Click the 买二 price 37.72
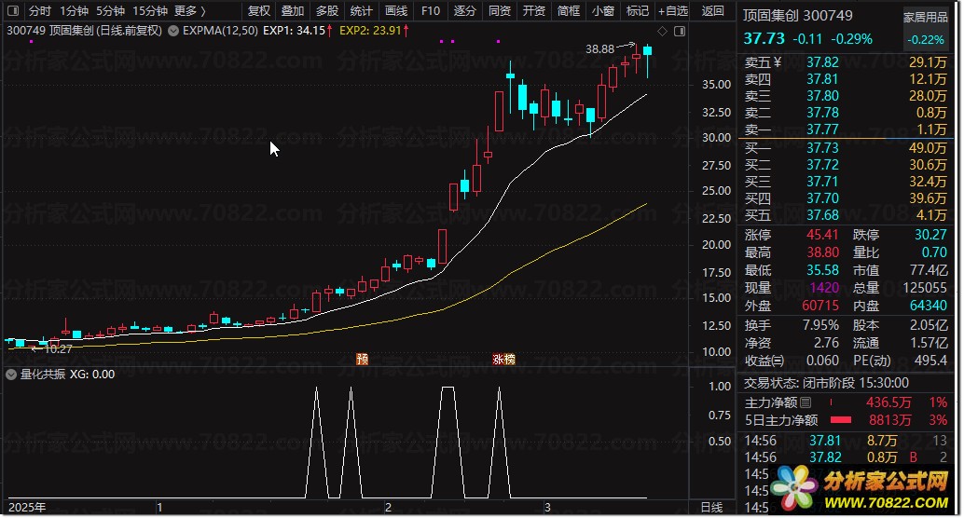Screen dimensions: 964x518 pos(822,165)
